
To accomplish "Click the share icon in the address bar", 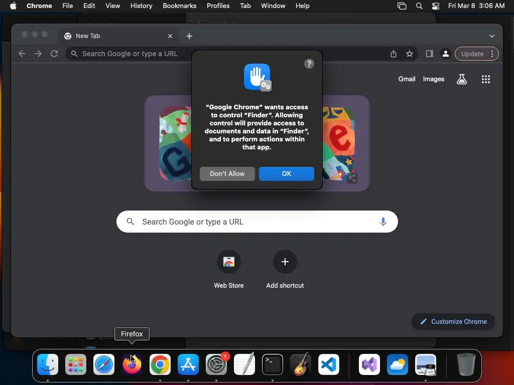I will (394, 54).
